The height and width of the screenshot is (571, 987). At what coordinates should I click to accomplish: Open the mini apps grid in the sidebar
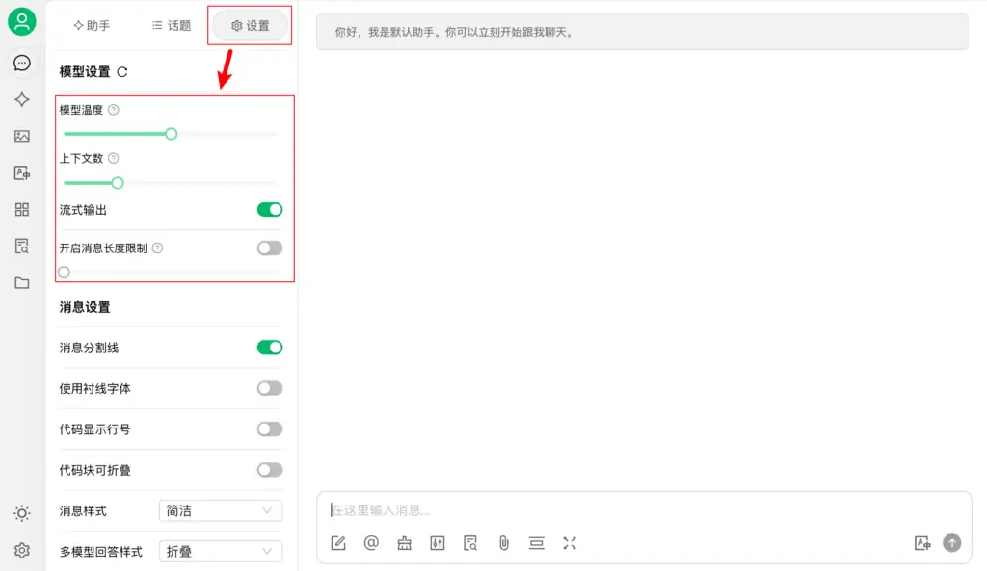(x=21, y=209)
